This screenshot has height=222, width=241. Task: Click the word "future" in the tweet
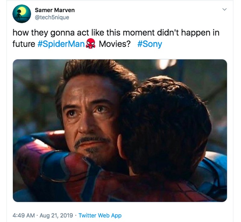24,44
